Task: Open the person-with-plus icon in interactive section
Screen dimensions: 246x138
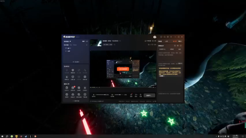Action: (x=85, y=71)
